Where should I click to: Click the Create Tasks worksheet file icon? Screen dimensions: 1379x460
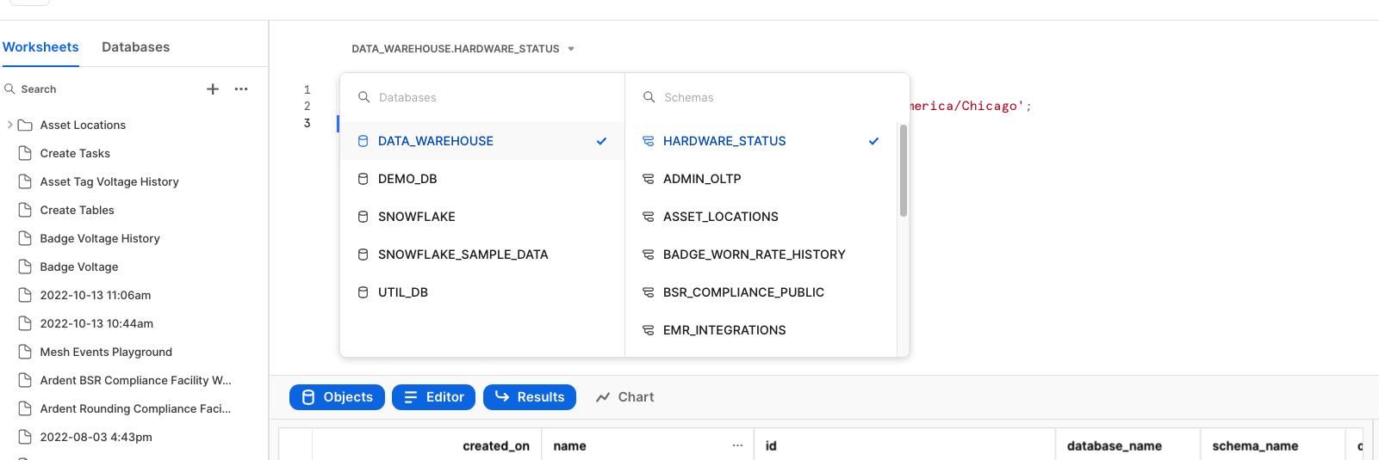(x=26, y=153)
